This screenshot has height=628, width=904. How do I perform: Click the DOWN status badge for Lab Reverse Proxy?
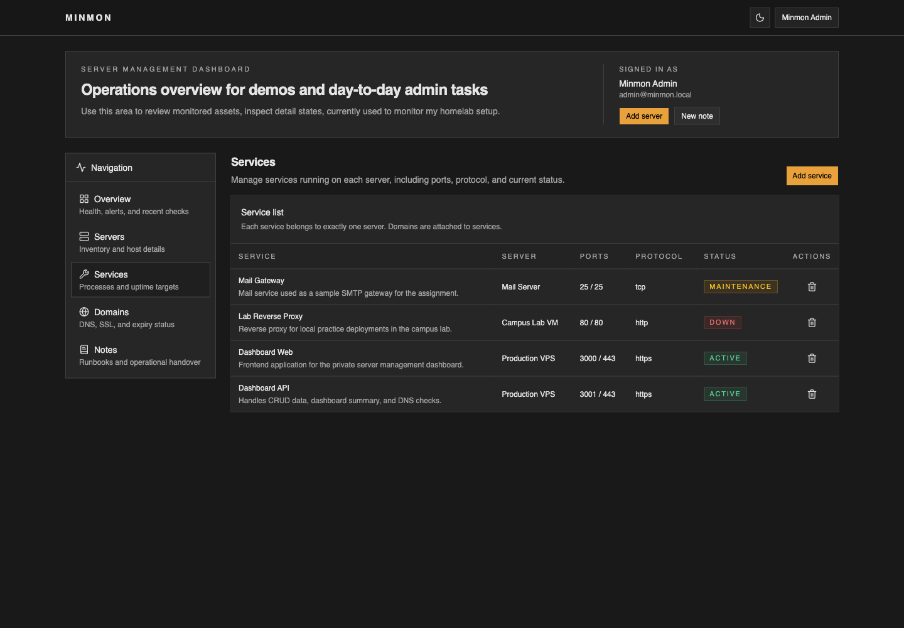723,322
